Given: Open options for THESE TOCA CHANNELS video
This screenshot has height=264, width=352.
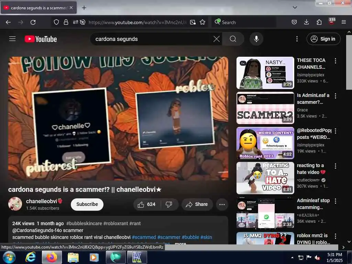Looking at the screenshot, I should point(335,61).
